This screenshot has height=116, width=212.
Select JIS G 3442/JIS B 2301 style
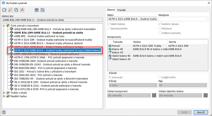pyautogui.click(x=51, y=82)
